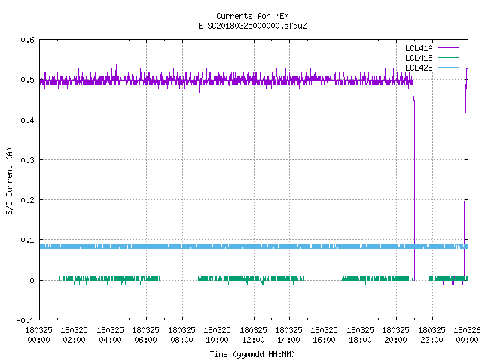Click the blue LCL42B trace near 12:00

pyautogui.click(x=254, y=247)
